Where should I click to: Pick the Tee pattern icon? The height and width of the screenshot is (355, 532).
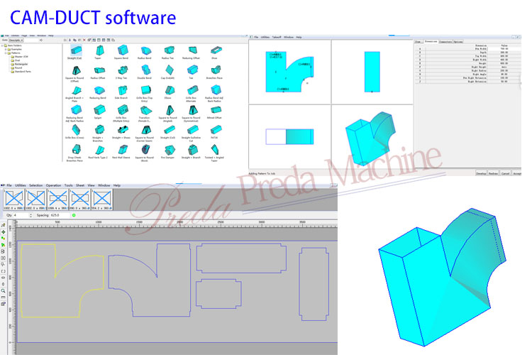192,70
